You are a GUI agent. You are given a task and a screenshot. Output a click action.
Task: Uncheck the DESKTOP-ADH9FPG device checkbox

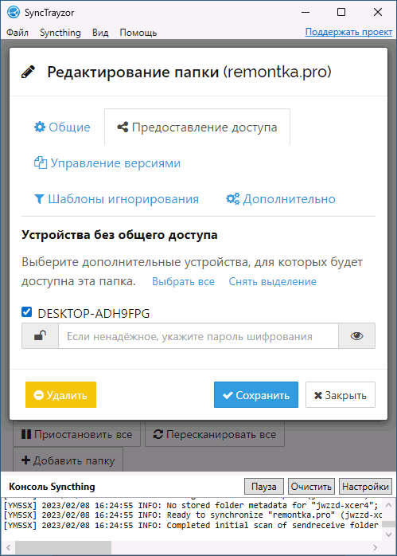pos(27,312)
